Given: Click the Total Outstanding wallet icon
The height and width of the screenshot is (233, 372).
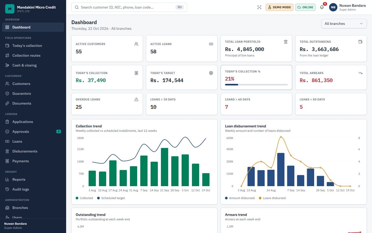Looking at the screenshot, I should coord(360,42).
